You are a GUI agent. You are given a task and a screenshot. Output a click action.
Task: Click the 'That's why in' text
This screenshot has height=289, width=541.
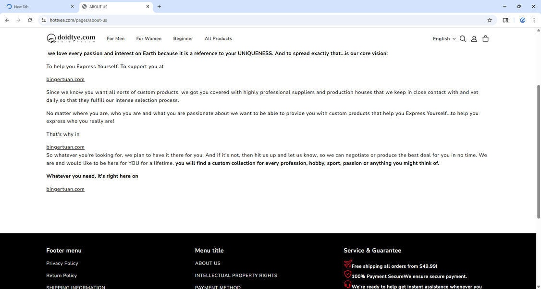pyautogui.click(x=63, y=134)
